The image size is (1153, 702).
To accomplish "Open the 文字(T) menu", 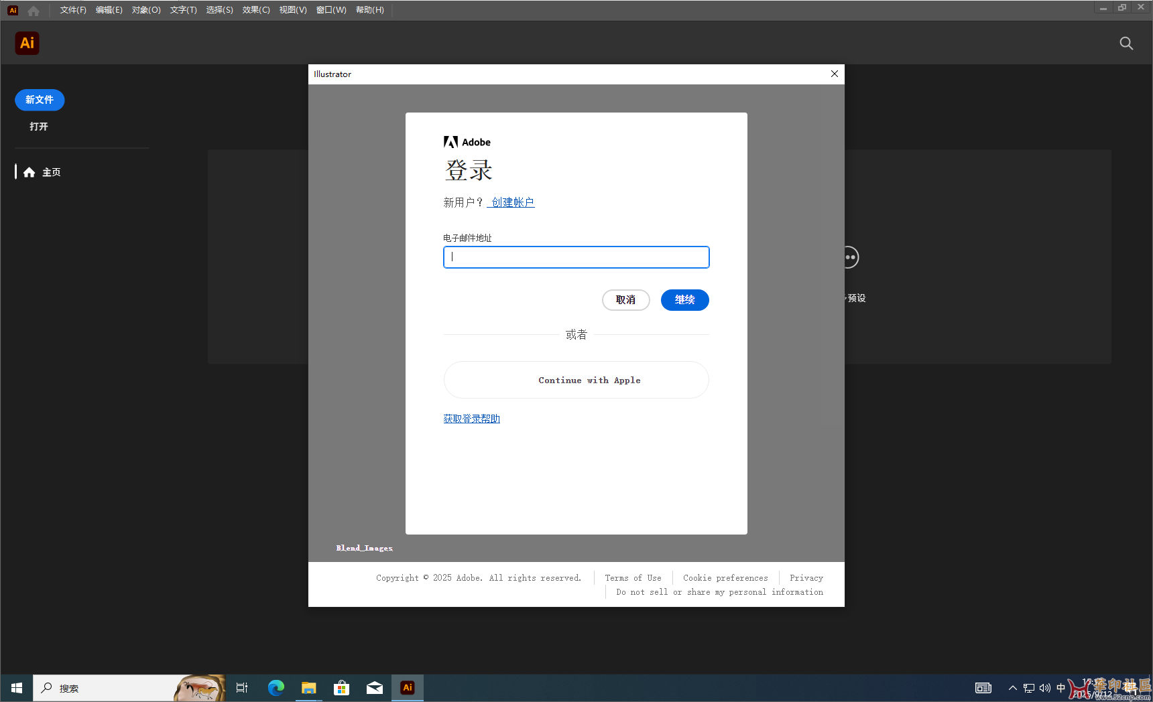I will (183, 10).
